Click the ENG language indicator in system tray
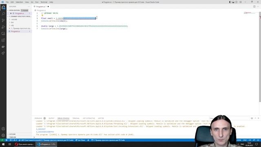The height and width of the screenshot is (147, 261). coord(242,144)
